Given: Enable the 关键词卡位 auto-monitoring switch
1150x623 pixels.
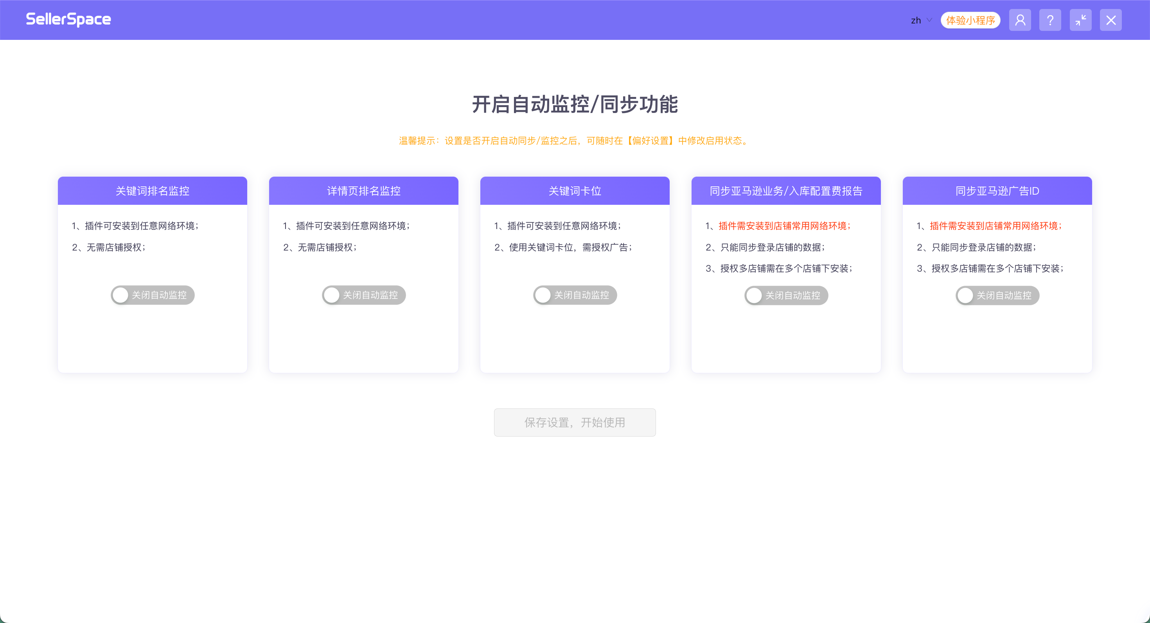Looking at the screenshot, I should 575,295.
